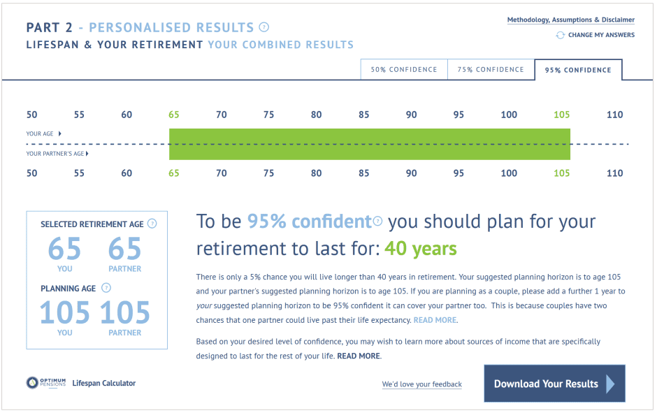Viewport: 657px width, 413px height.
Task: Click arrow icon on Download Your Results
Action: tap(610, 384)
